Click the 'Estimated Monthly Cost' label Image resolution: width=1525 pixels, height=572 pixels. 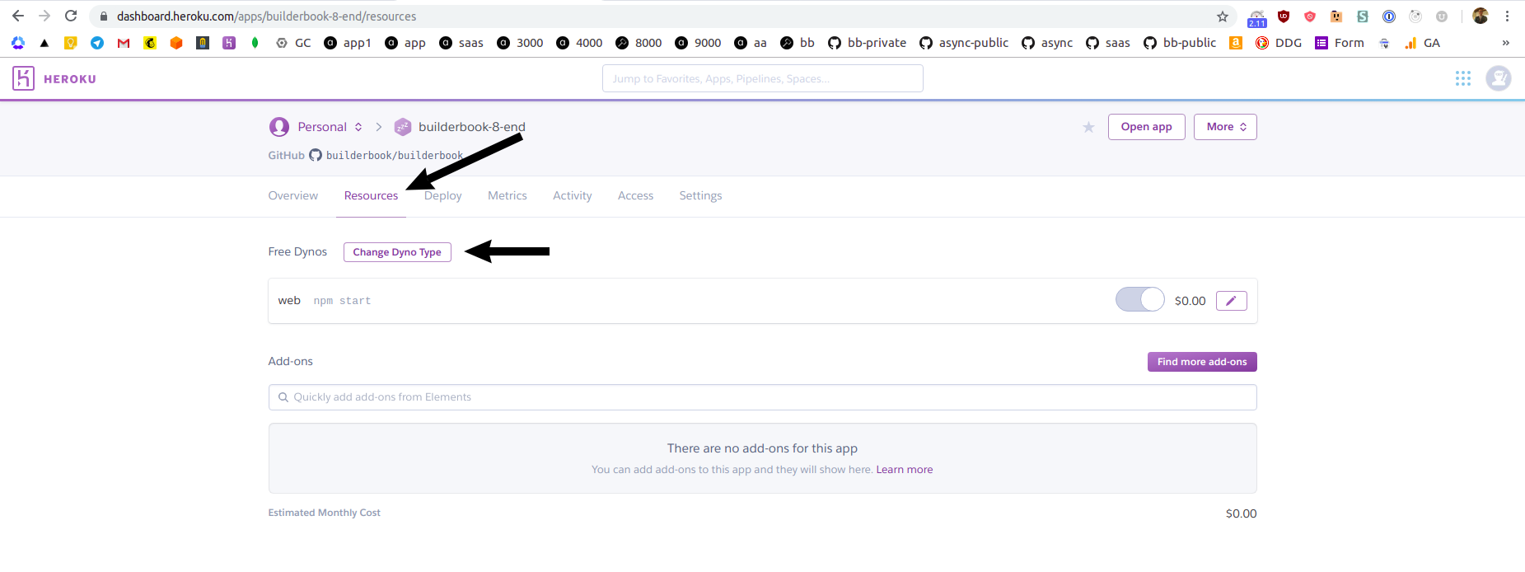point(324,513)
